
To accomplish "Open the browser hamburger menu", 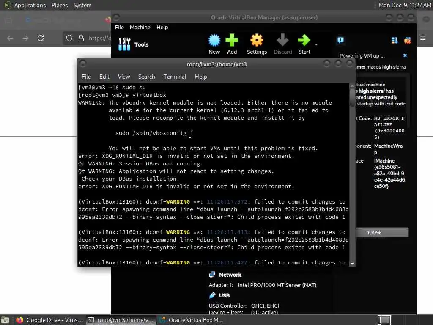I will click(423, 38).
